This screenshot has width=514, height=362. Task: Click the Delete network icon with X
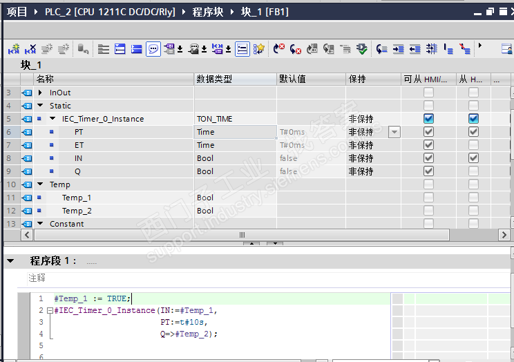[x=30, y=49]
